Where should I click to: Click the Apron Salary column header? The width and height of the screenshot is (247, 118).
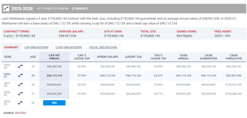[x=107, y=57]
